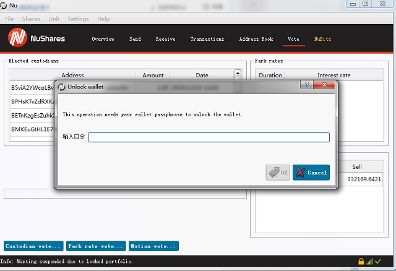Click the custodians list scroll up arrow

[x=238, y=73]
